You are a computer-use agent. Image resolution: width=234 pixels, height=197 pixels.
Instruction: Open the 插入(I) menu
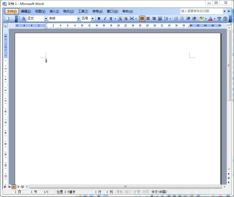tap(54, 11)
